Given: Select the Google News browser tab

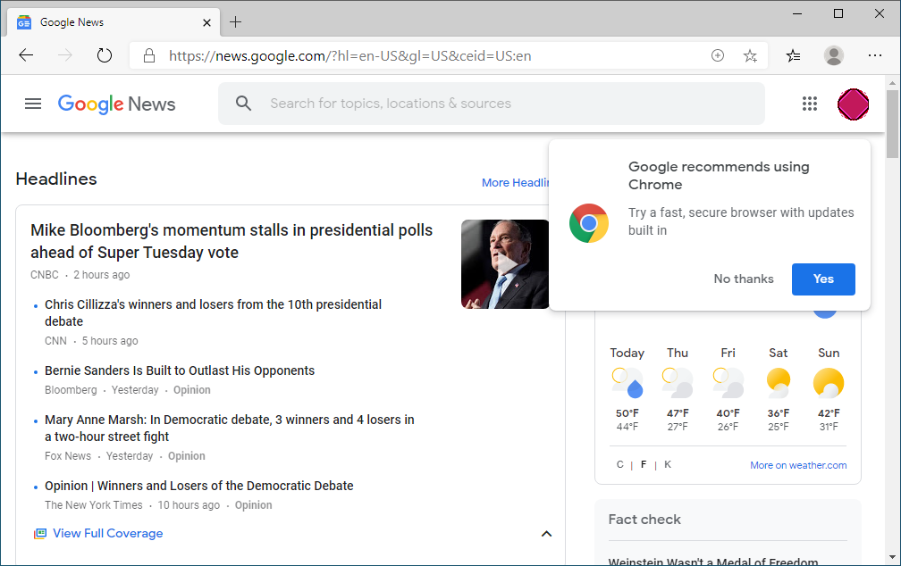Looking at the screenshot, I should pos(114,22).
